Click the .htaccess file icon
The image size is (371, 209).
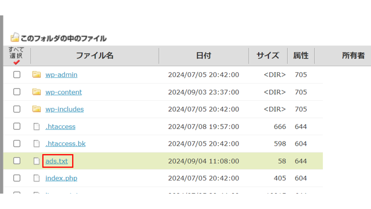[36, 127]
